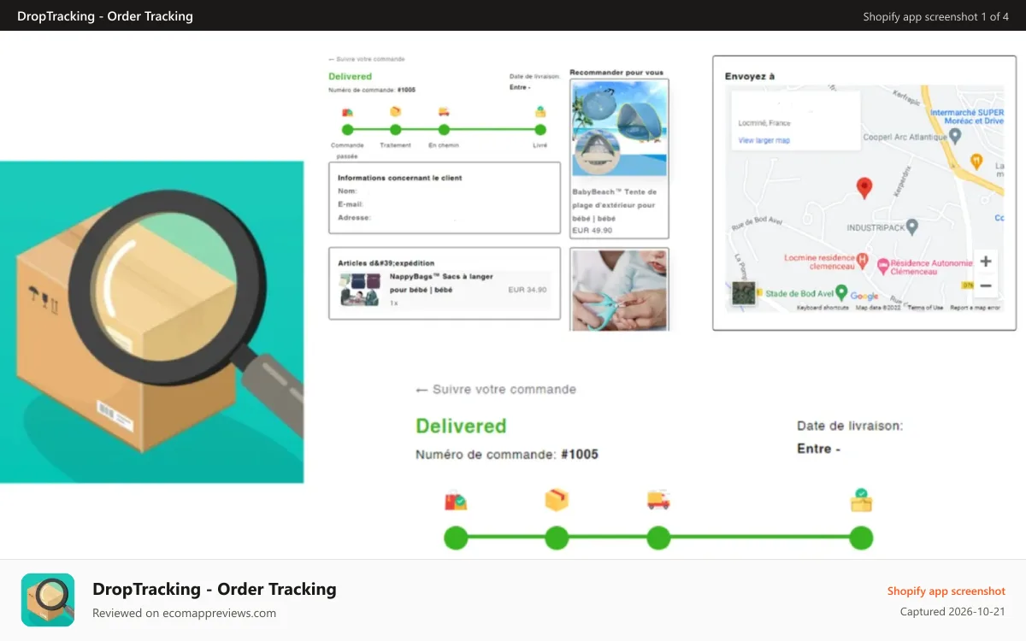
Task: Click the Commande passée progress dot
Action: [347, 130]
